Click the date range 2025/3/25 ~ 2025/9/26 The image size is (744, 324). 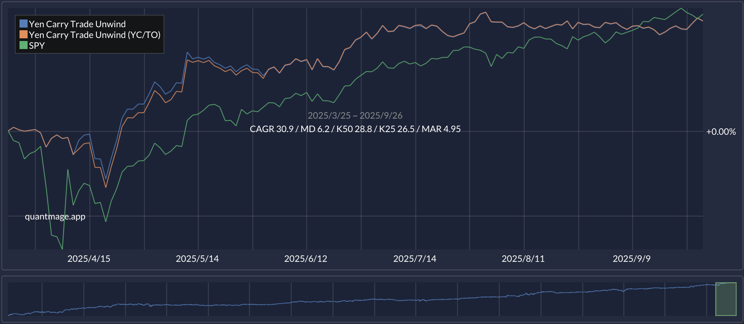355,115
